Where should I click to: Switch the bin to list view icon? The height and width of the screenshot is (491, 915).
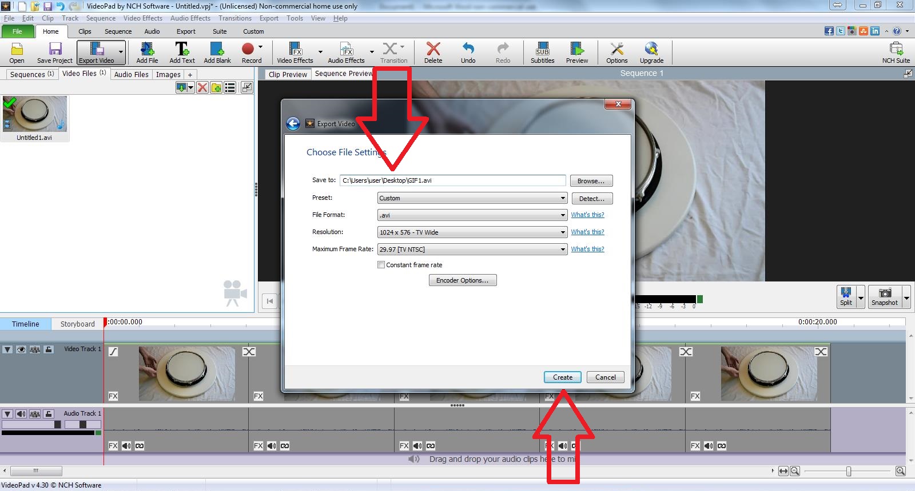click(x=230, y=87)
